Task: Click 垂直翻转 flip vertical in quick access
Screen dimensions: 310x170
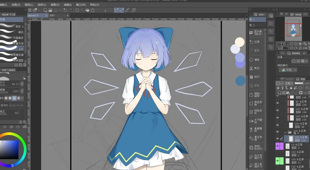Action: 256,129
